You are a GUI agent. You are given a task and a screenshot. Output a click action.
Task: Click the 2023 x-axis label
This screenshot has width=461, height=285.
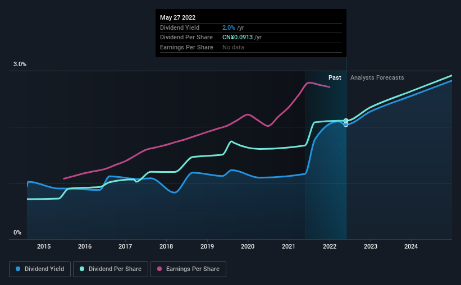point(371,246)
